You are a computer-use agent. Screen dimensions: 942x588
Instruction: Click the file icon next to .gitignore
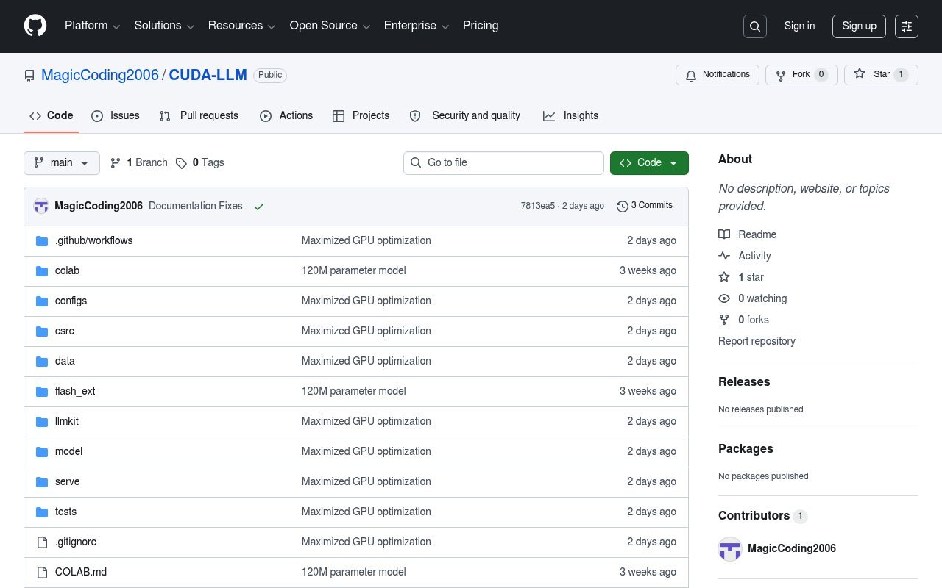coord(42,542)
